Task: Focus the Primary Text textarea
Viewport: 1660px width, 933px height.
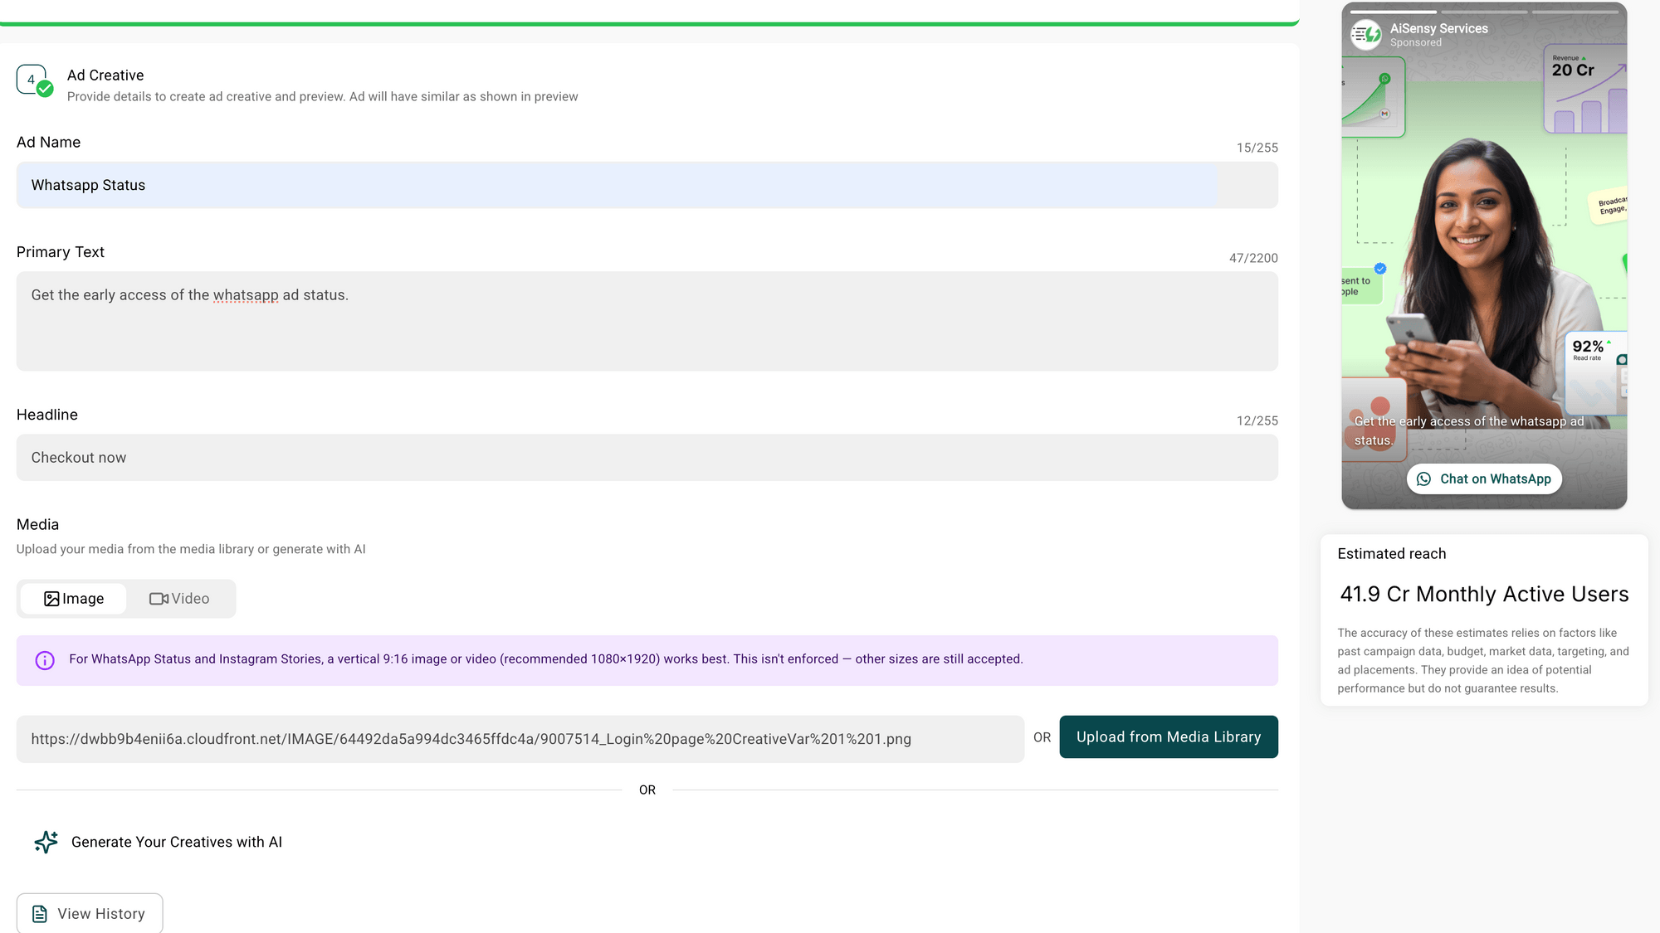Action: [x=647, y=321]
